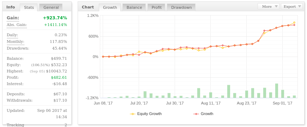
Task: Click the Abs. Gain label
Action: [x=17, y=25]
